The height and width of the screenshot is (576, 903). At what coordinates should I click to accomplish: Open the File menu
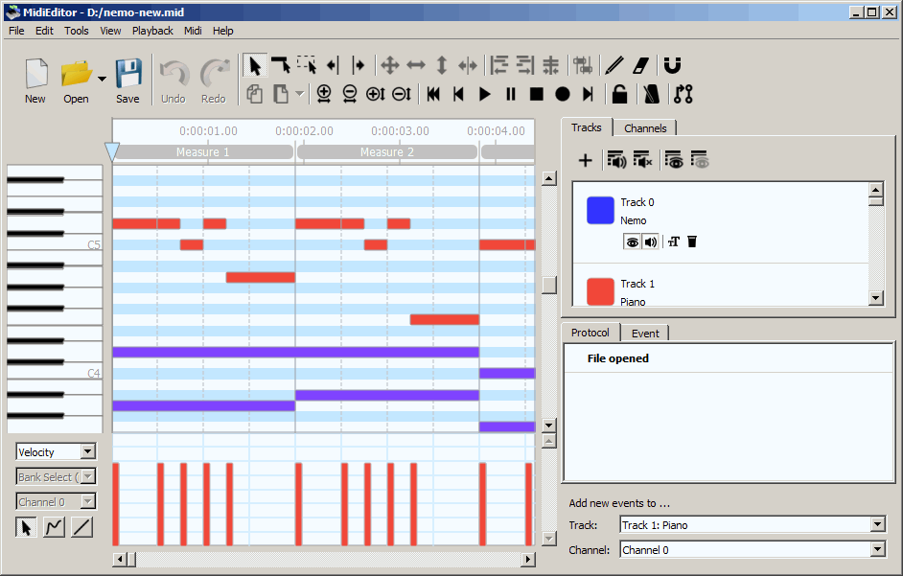(16, 31)
